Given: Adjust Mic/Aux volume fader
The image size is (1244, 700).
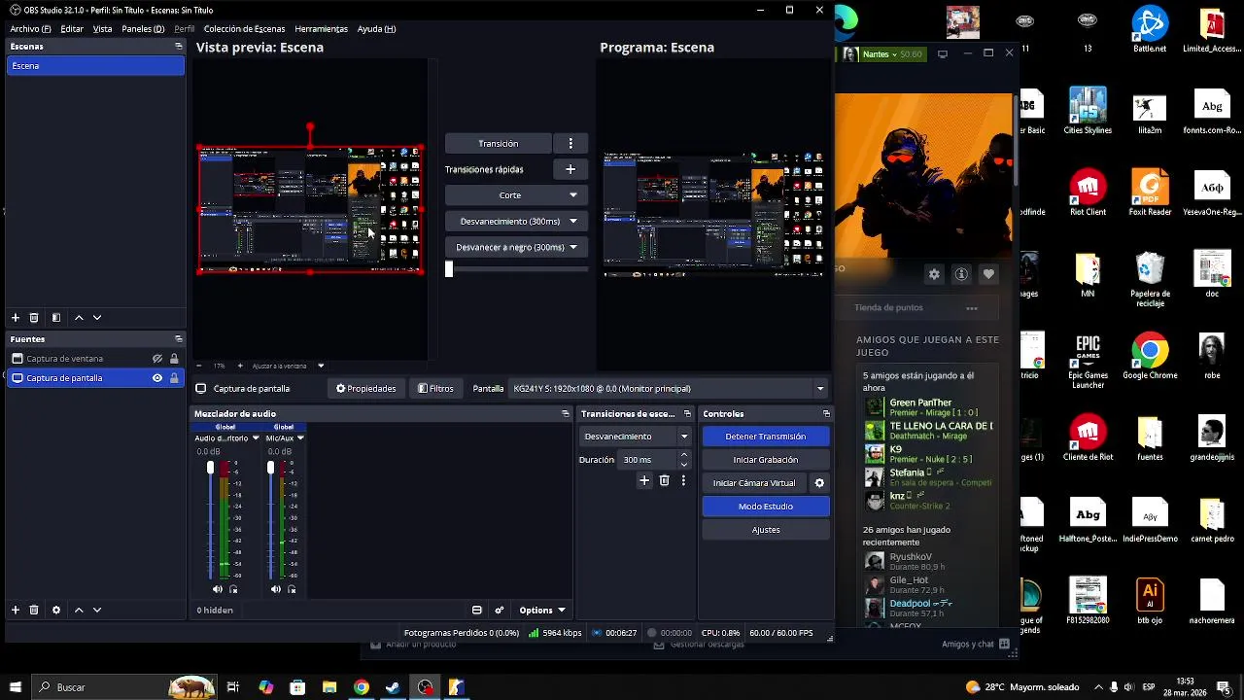Looking at the screenshot, I should pos(270,469).
